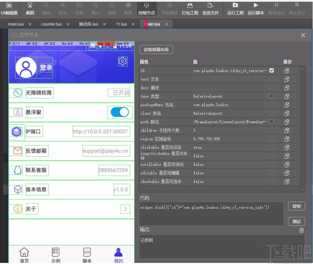
Task: Click the 停止运行 stop icon
Action: tap(297, 9)
